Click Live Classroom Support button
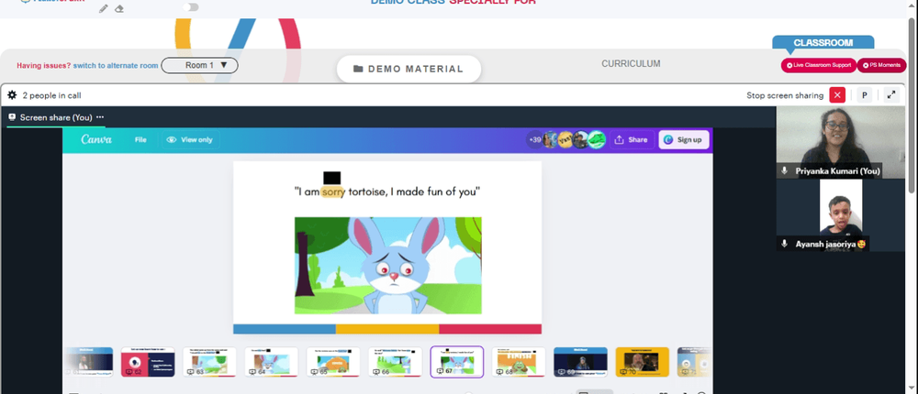918x394 pixels. point(819,65)
